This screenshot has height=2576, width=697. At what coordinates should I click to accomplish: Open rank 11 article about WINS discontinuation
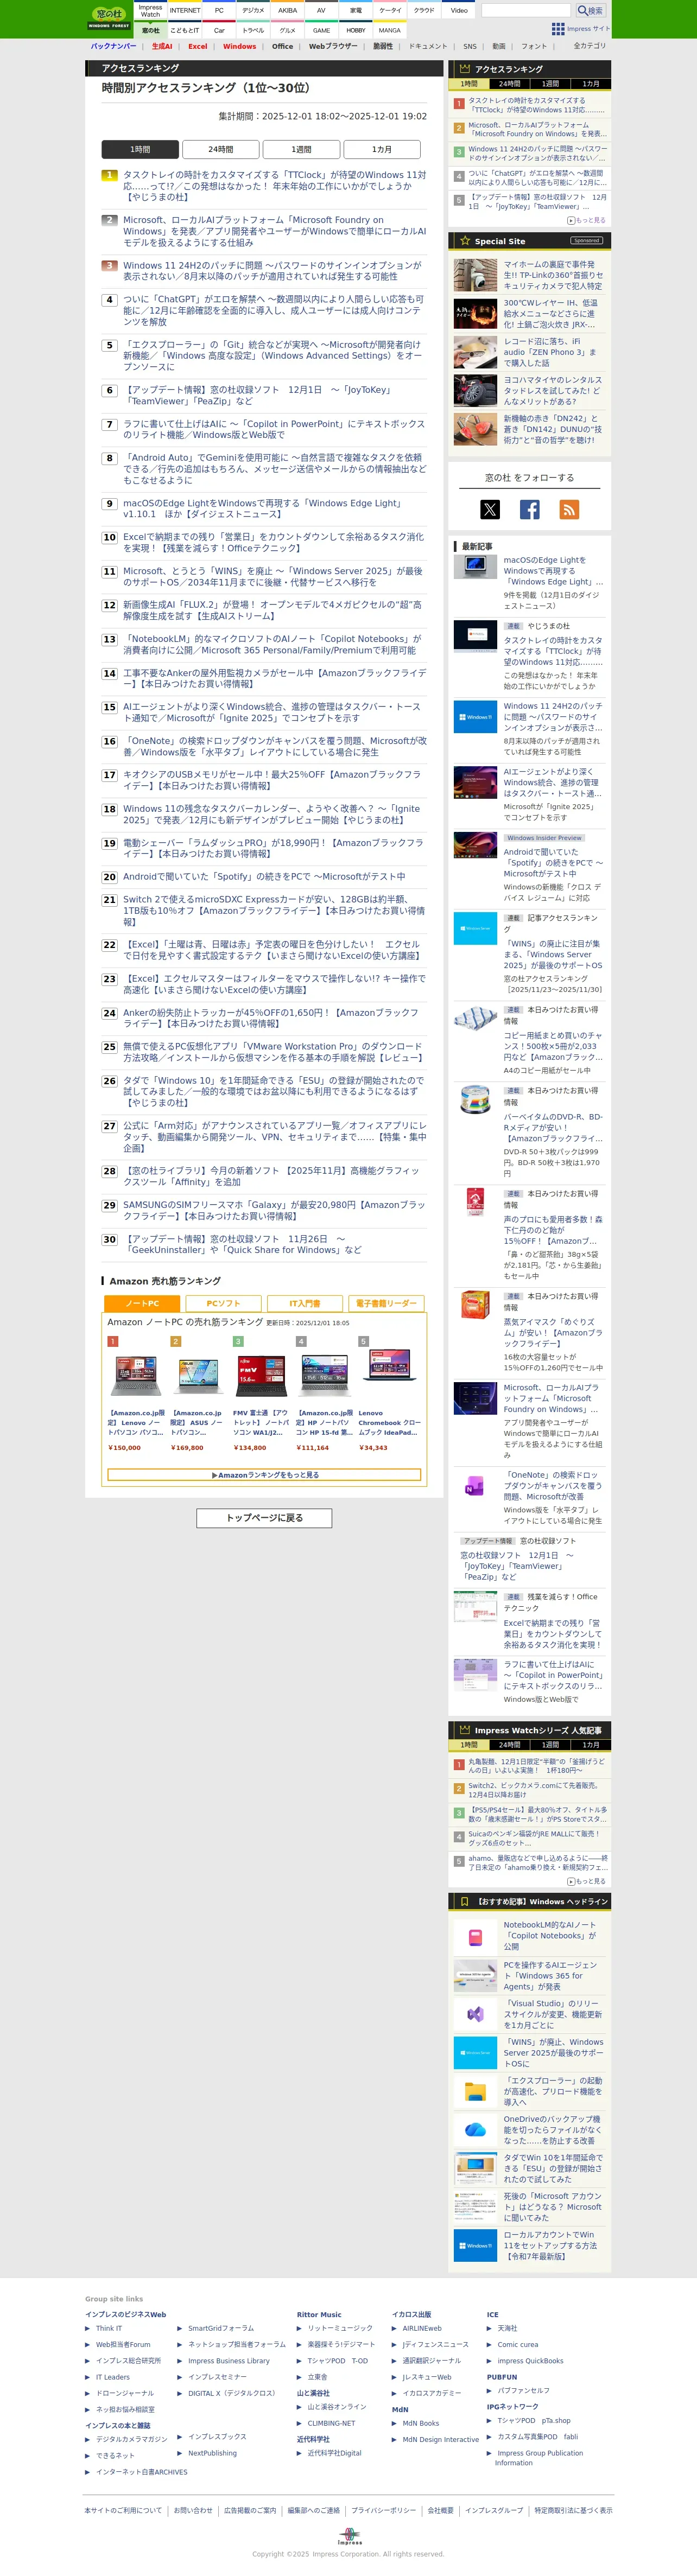pos(272,577)
